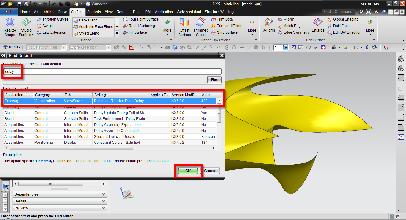The height and width of the screenshot is (220, 406).
Task: Sort by the Category column header
Action: (48, 95)
